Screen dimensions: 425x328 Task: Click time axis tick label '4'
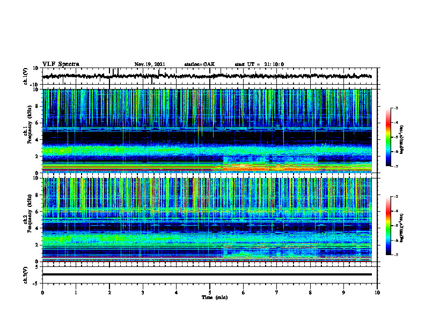coord(177,293)
